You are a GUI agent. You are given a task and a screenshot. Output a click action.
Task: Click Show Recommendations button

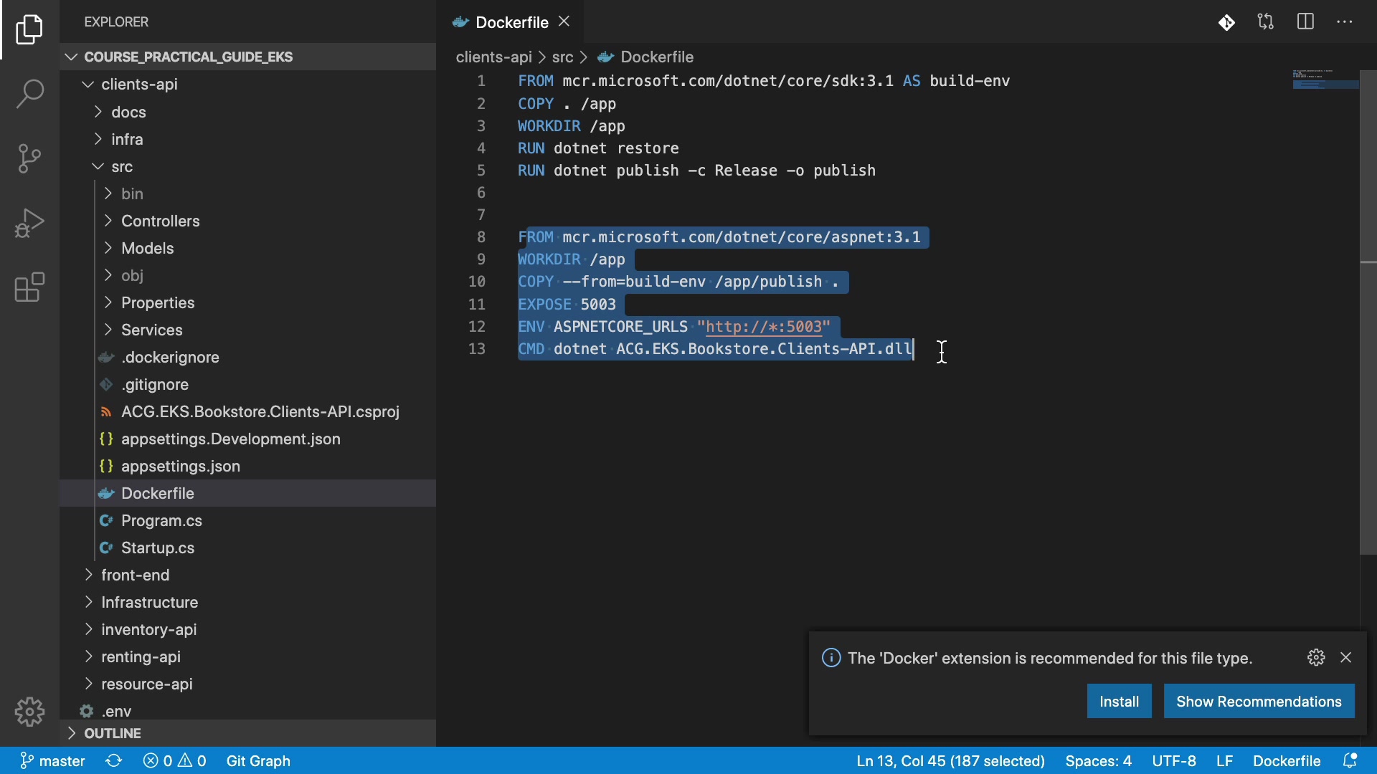pos(1259,702)
